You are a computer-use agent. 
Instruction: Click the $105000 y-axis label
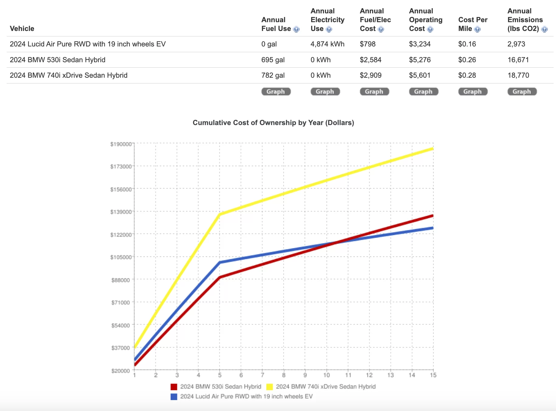[x=121, y=257]
